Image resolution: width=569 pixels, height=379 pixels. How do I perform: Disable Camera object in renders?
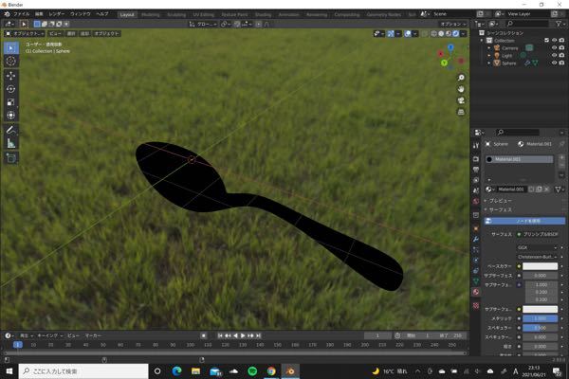pos(561,48)
